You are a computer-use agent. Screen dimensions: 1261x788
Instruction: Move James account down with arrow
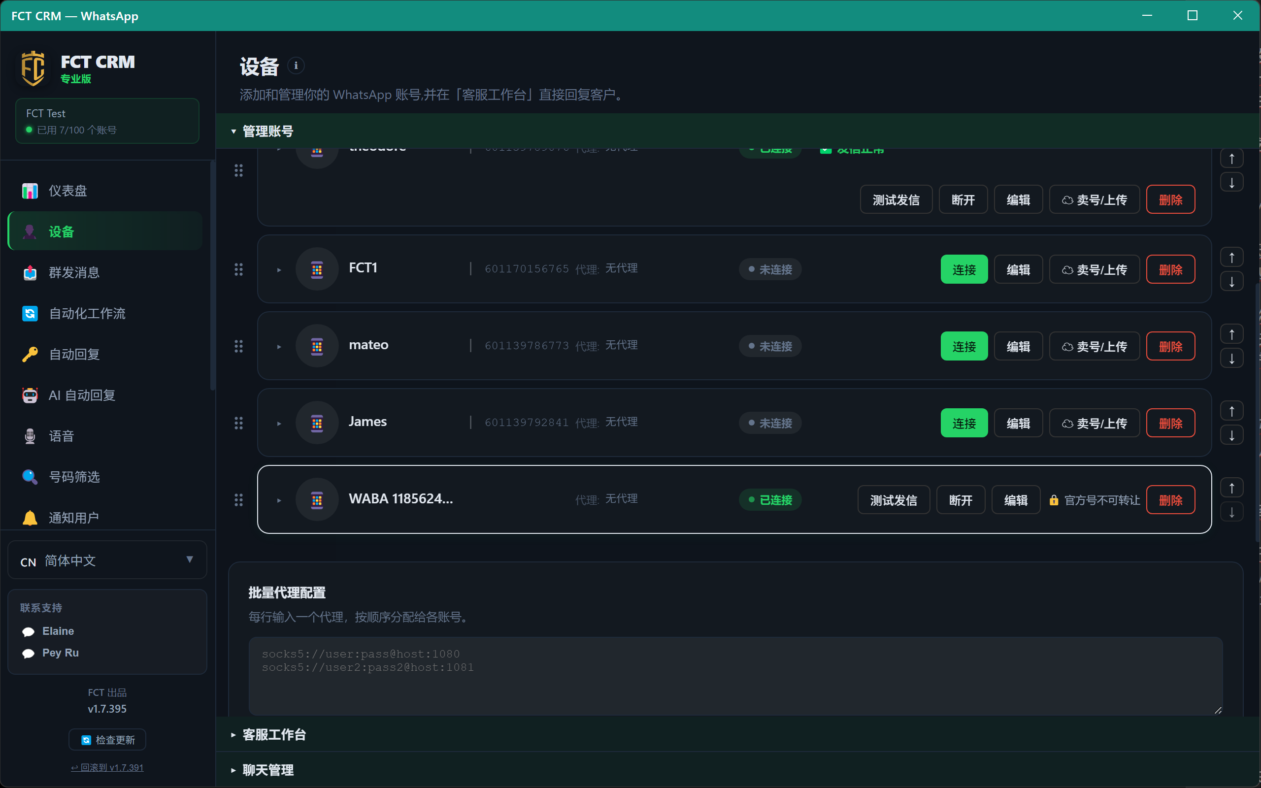pos(1232,436)
